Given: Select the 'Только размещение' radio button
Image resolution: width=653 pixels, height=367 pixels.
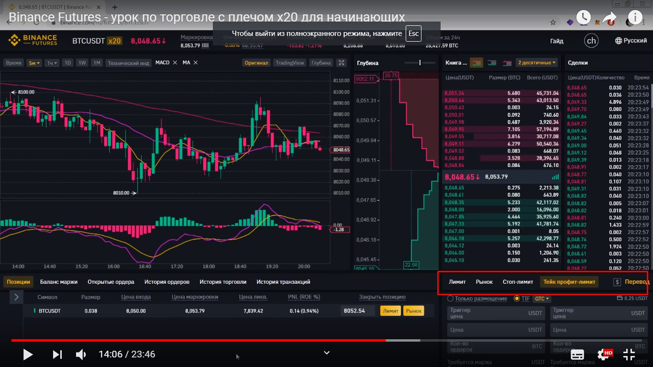Looking at the screenshot, I should [450, 299].
